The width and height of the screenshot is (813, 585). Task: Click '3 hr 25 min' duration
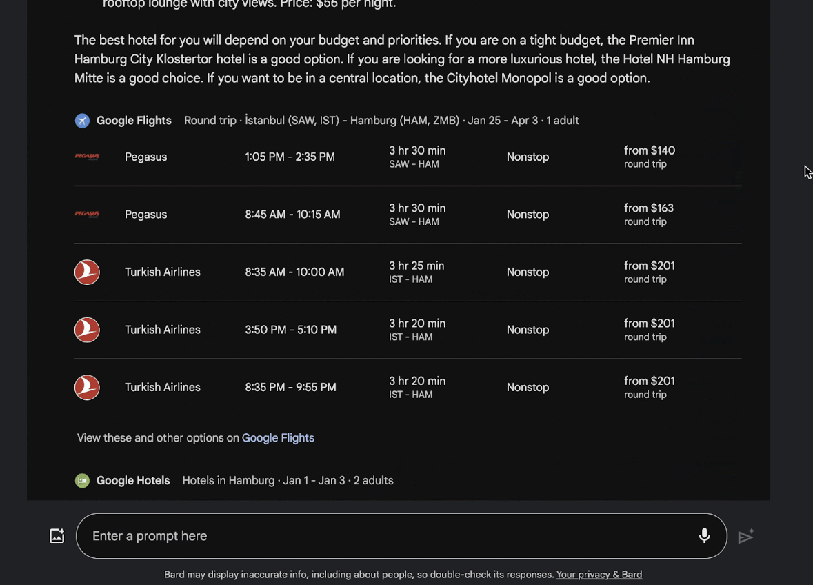coord(416,266)
